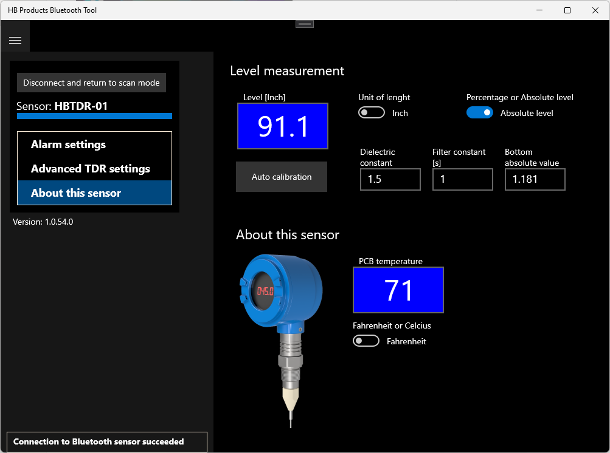
Task: Toggle Fahrenheit or Celsius switch
Action: (x=366, y=341)
